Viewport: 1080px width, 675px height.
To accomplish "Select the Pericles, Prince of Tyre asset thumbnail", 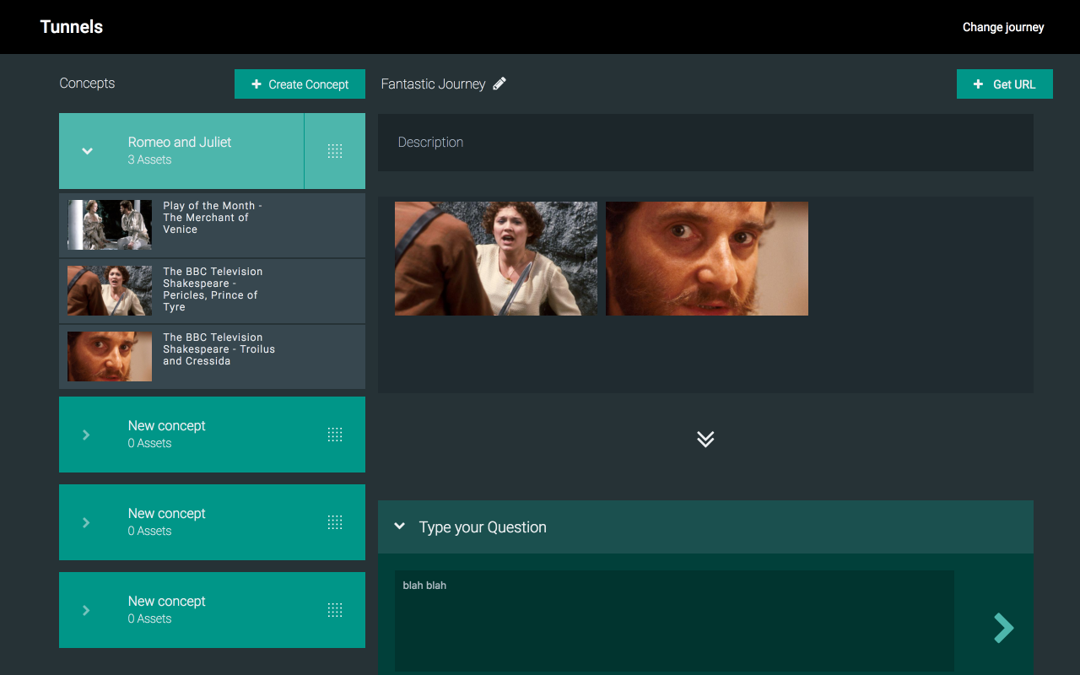I will (110, 290).
